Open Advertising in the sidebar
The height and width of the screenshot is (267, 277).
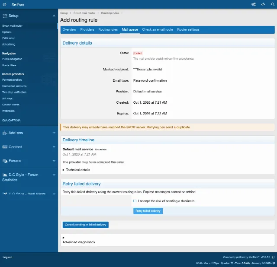9,44
